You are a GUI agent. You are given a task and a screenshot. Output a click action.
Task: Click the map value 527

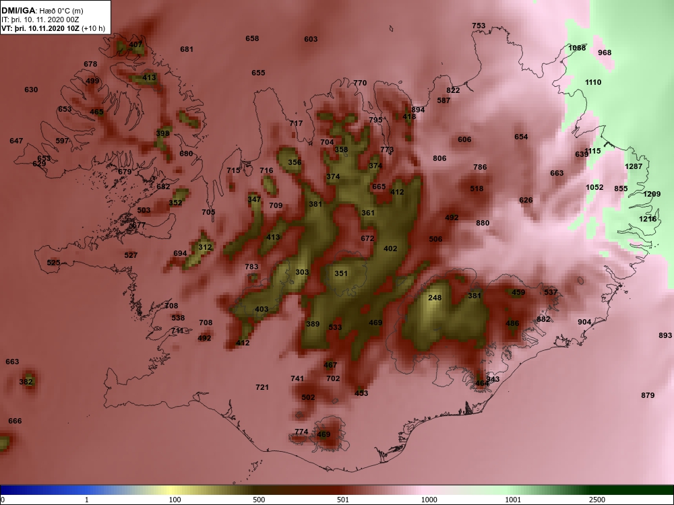coord(131,255)
